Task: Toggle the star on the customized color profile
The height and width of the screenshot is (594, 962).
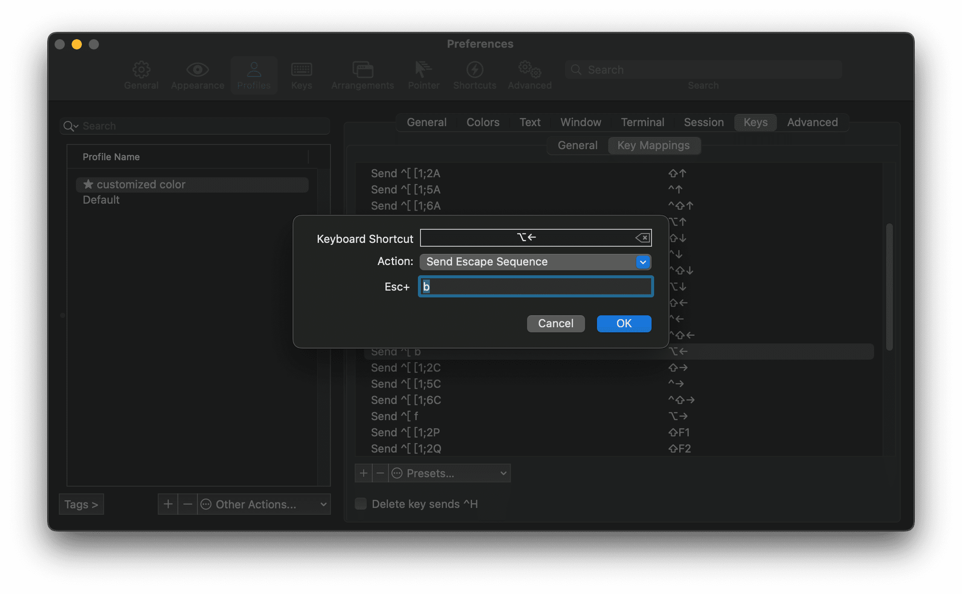Action: click(x=88, y=184)
